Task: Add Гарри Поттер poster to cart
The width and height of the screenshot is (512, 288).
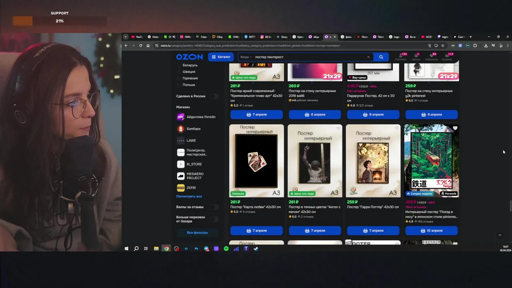Action: pos(373,230)
